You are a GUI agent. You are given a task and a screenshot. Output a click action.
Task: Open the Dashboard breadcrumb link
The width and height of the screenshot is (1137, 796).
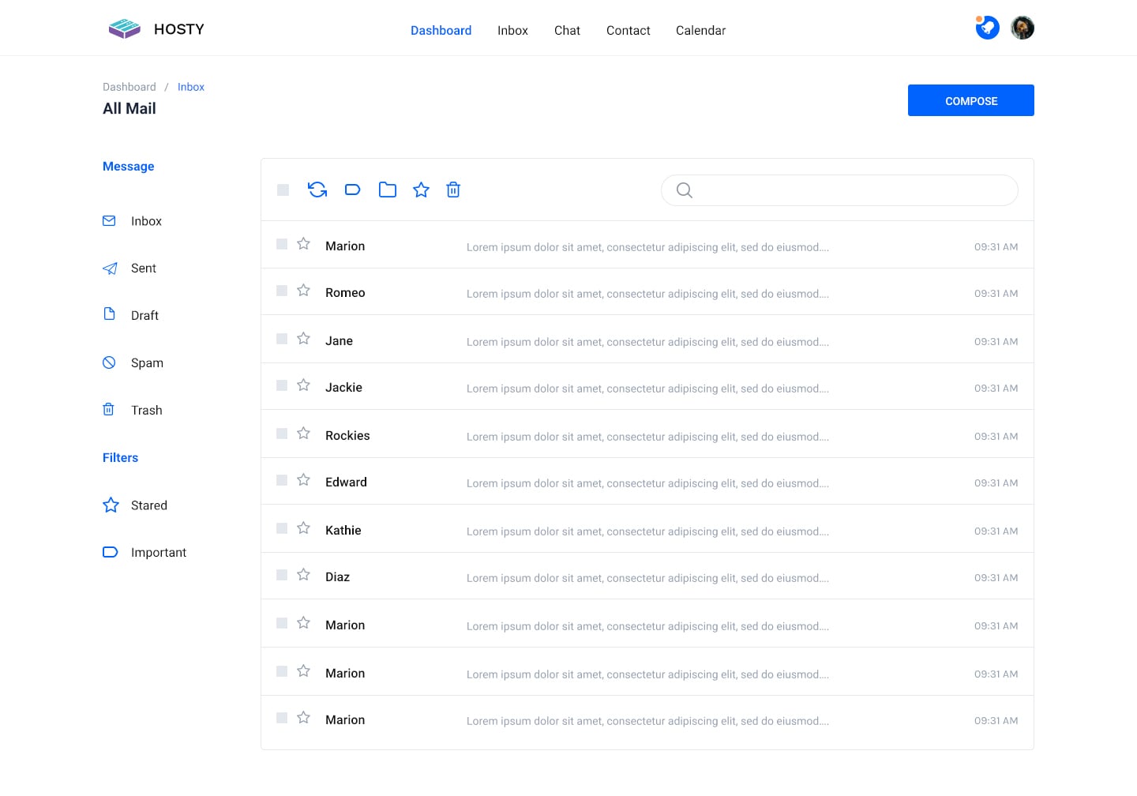[129, 87]
